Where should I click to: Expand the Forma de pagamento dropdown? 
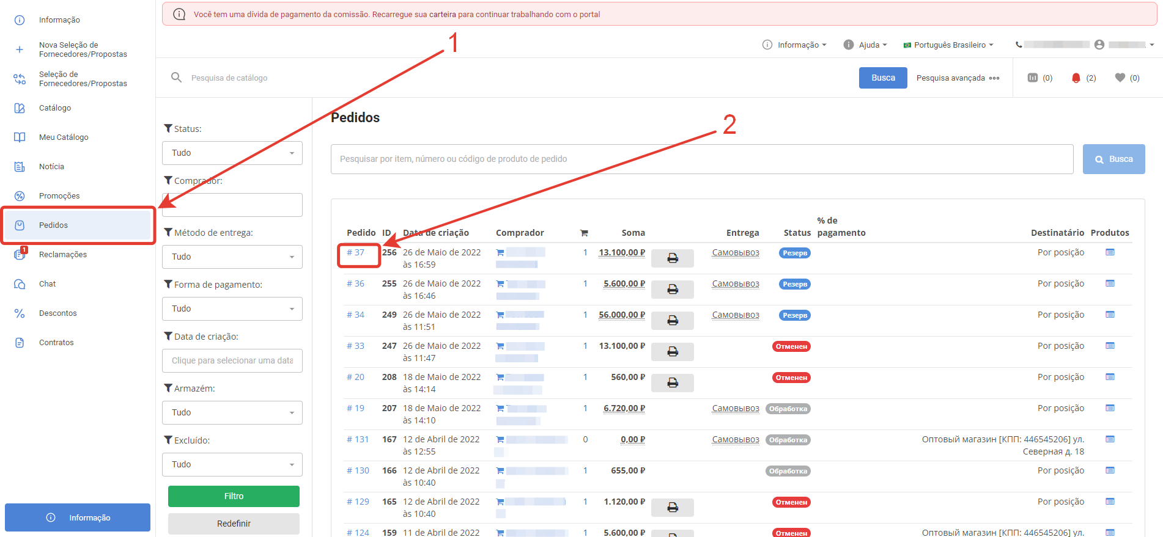232,309
